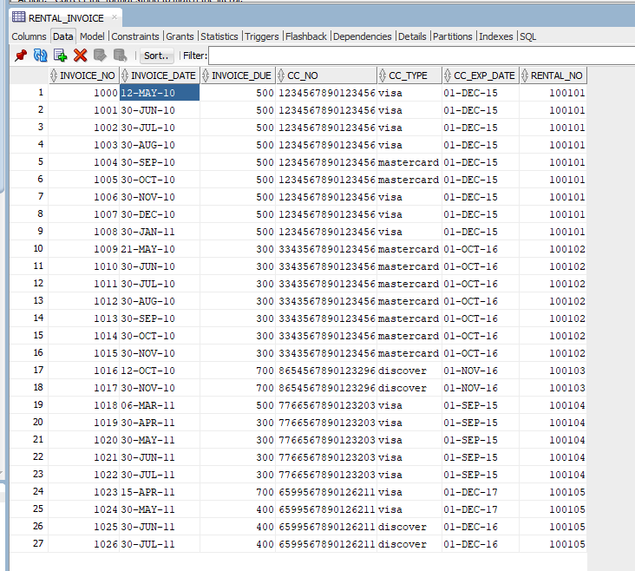Click the cell 06-MAR-11
Image resolution: width=635 pixels, height=571 pixels.
click(x=160, y=405)
